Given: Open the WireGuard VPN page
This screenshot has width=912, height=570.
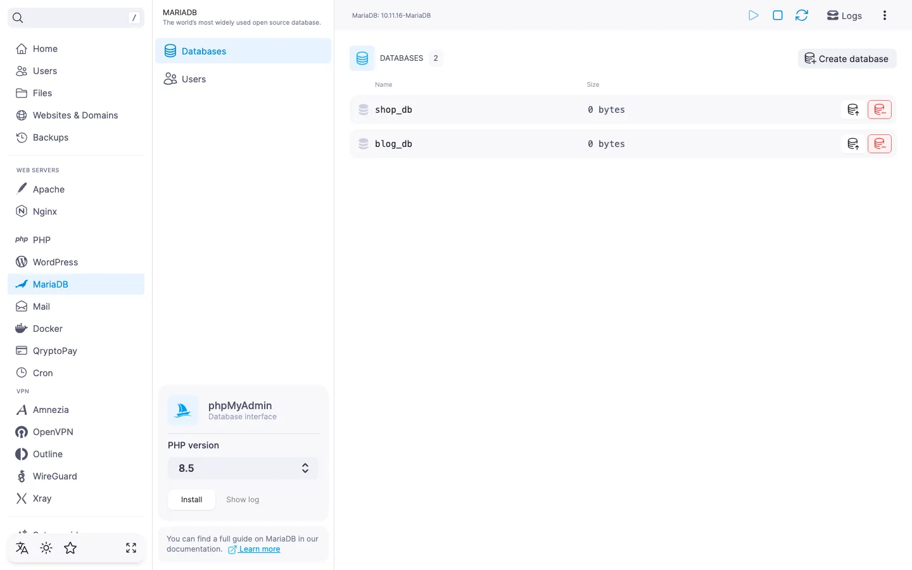Looking at the screenshot, I should tap(76, 476).
